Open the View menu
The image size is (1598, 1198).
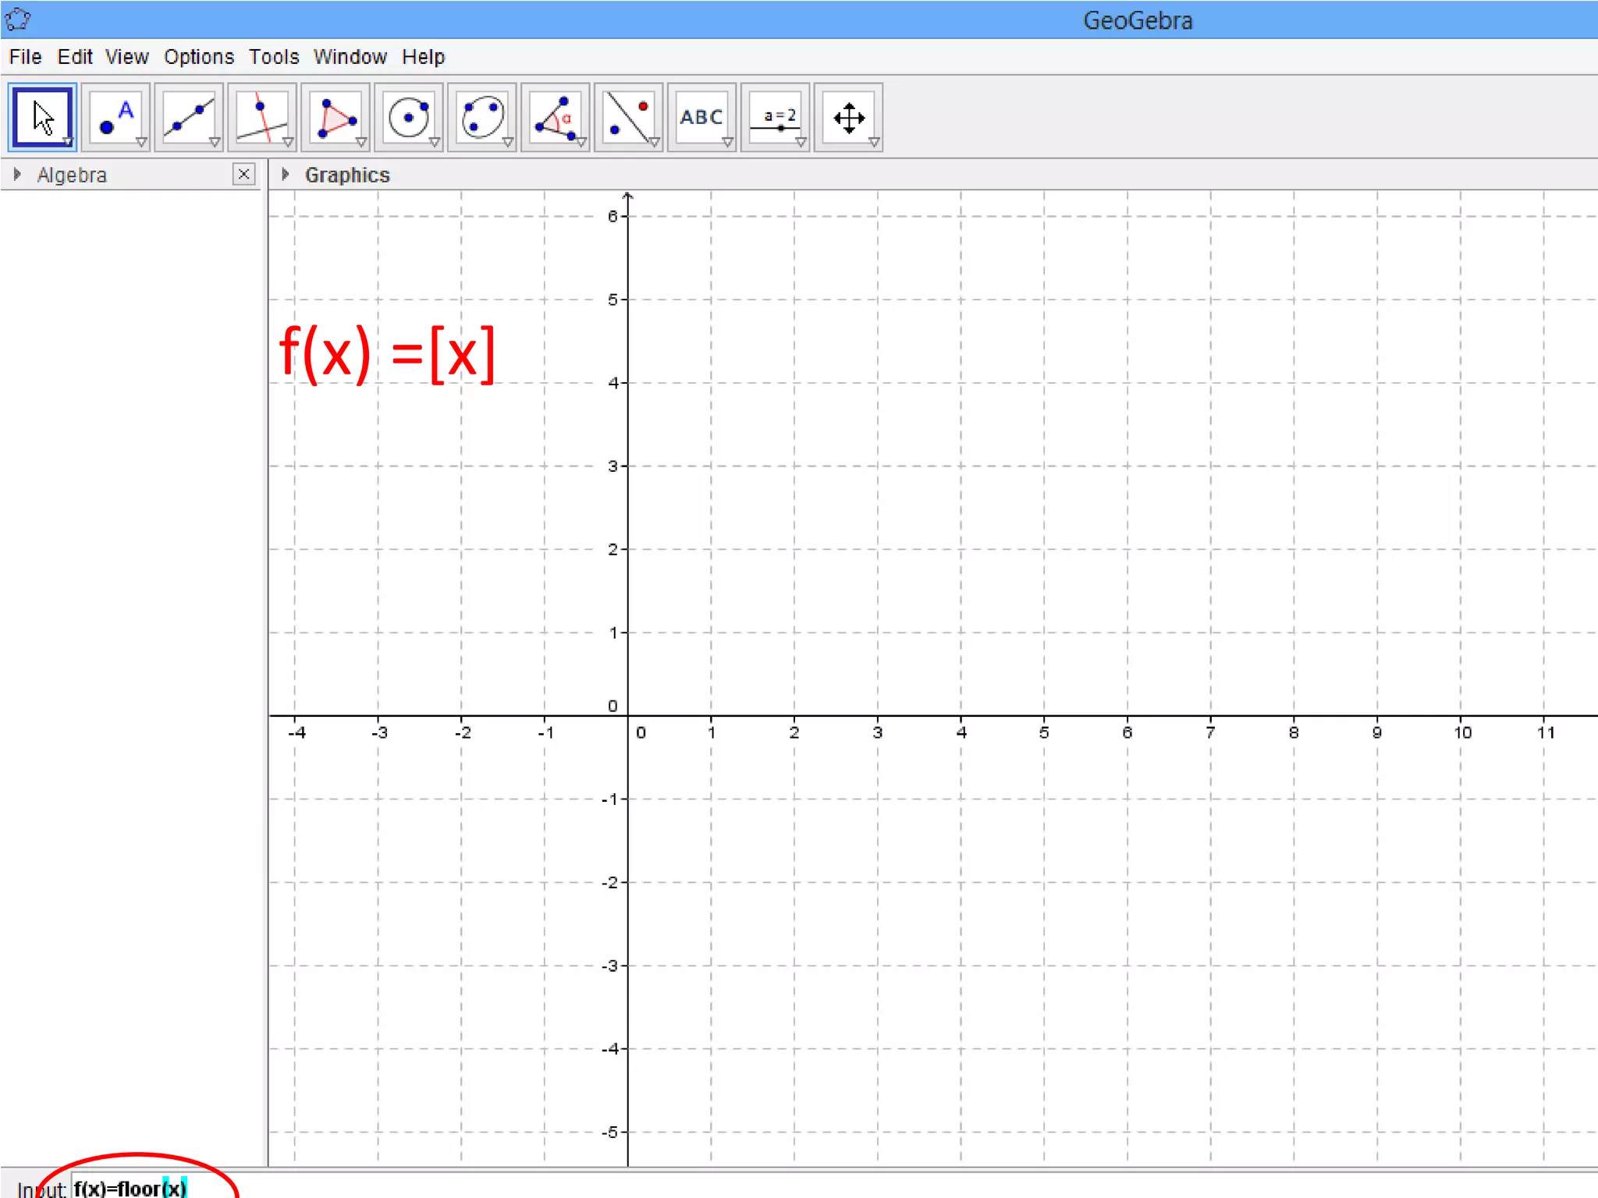pos(126,57)
